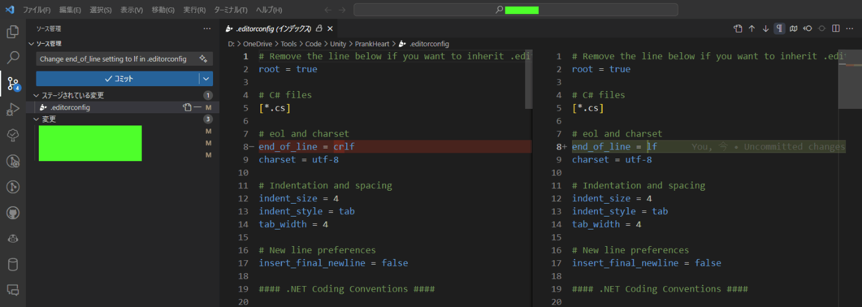Open the 移動(G) menu

(163, 10)
